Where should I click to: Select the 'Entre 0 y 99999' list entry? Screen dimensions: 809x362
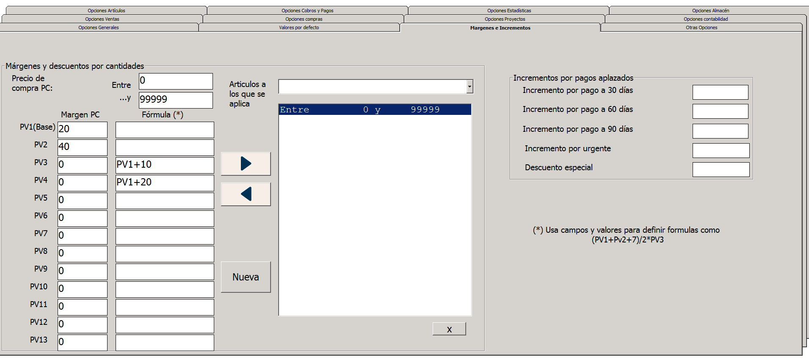pos(375,110)
